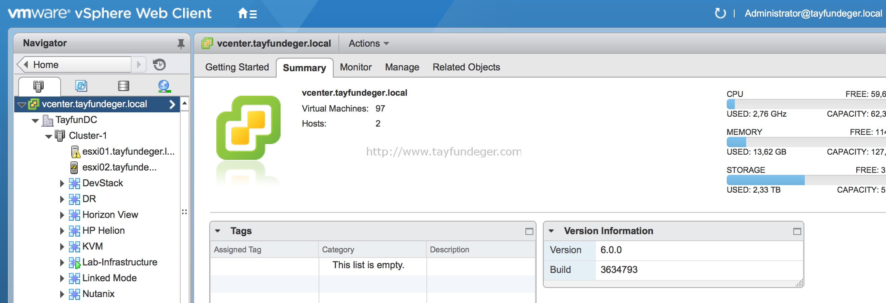This screenshot has width=886, height=303.
Task: Select the Summary tab
Action: pos(304,68)
